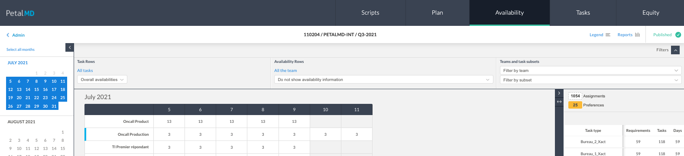Open the Equity tab
The width and height of the screenshot is (684, 156).
(651, 13)
